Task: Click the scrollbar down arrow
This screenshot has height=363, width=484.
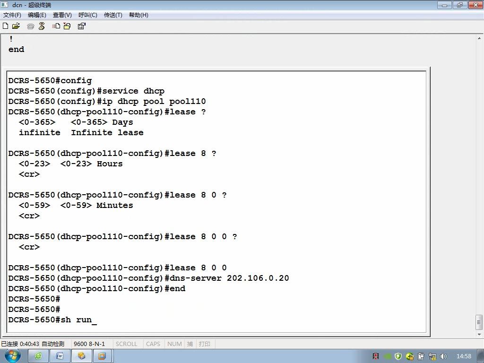Action: 479,334
